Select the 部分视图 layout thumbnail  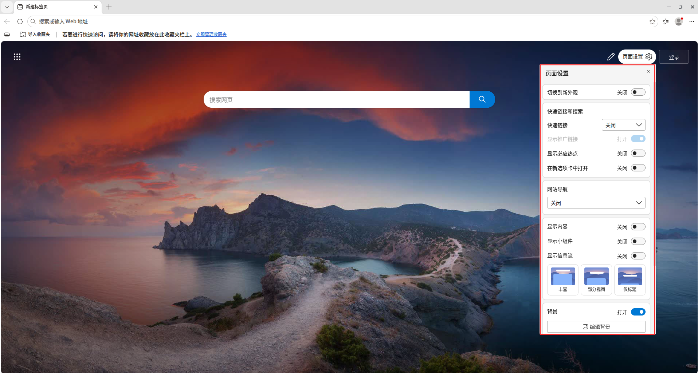pyautogui.click(x=596, y=279)
